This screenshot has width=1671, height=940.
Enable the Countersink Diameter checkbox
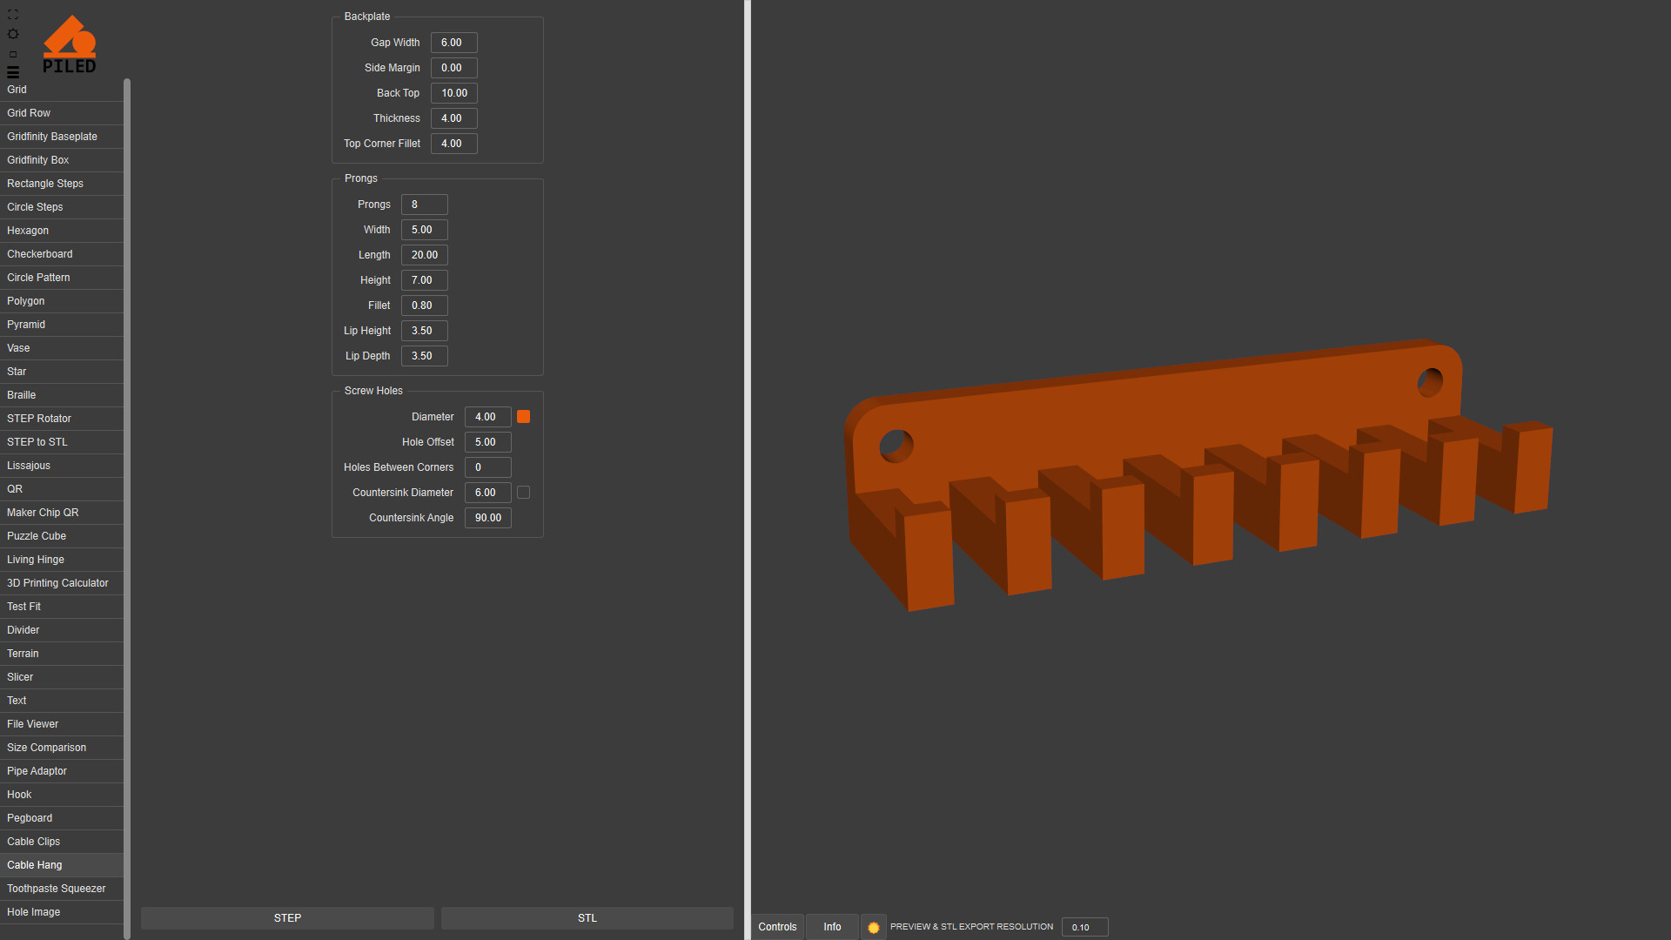point(523,493)
